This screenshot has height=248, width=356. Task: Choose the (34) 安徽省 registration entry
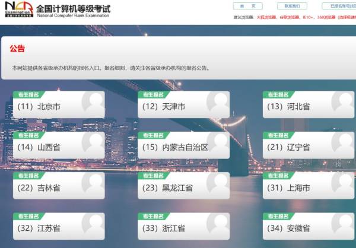[309, 226]
